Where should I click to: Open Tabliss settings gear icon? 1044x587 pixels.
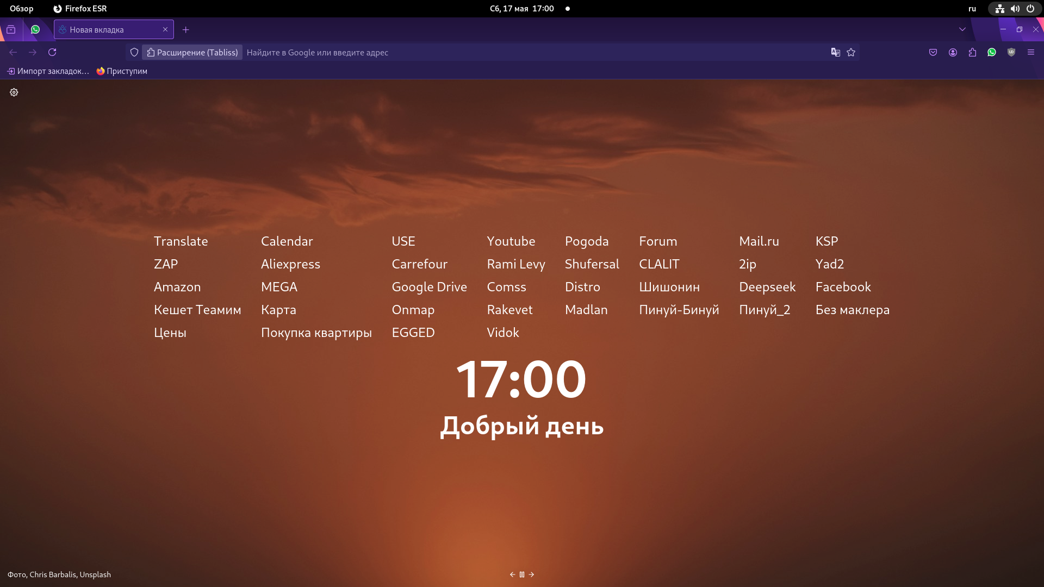[x=14, y=92]
